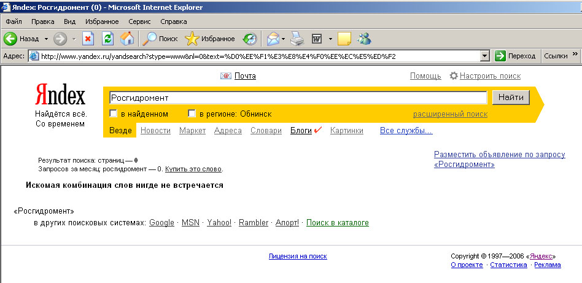
Task: Click the Internet Explorer title bar icon
Action: point(6,7)
